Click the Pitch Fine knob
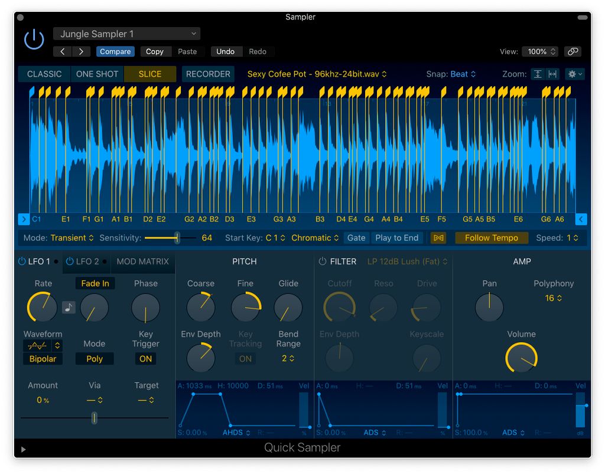The width and height of the screenshot is (605, 474). click(246, 307)
